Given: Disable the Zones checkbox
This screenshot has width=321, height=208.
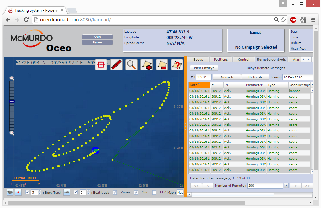Looking at the screenshot, I should click(x=115, y=192).
